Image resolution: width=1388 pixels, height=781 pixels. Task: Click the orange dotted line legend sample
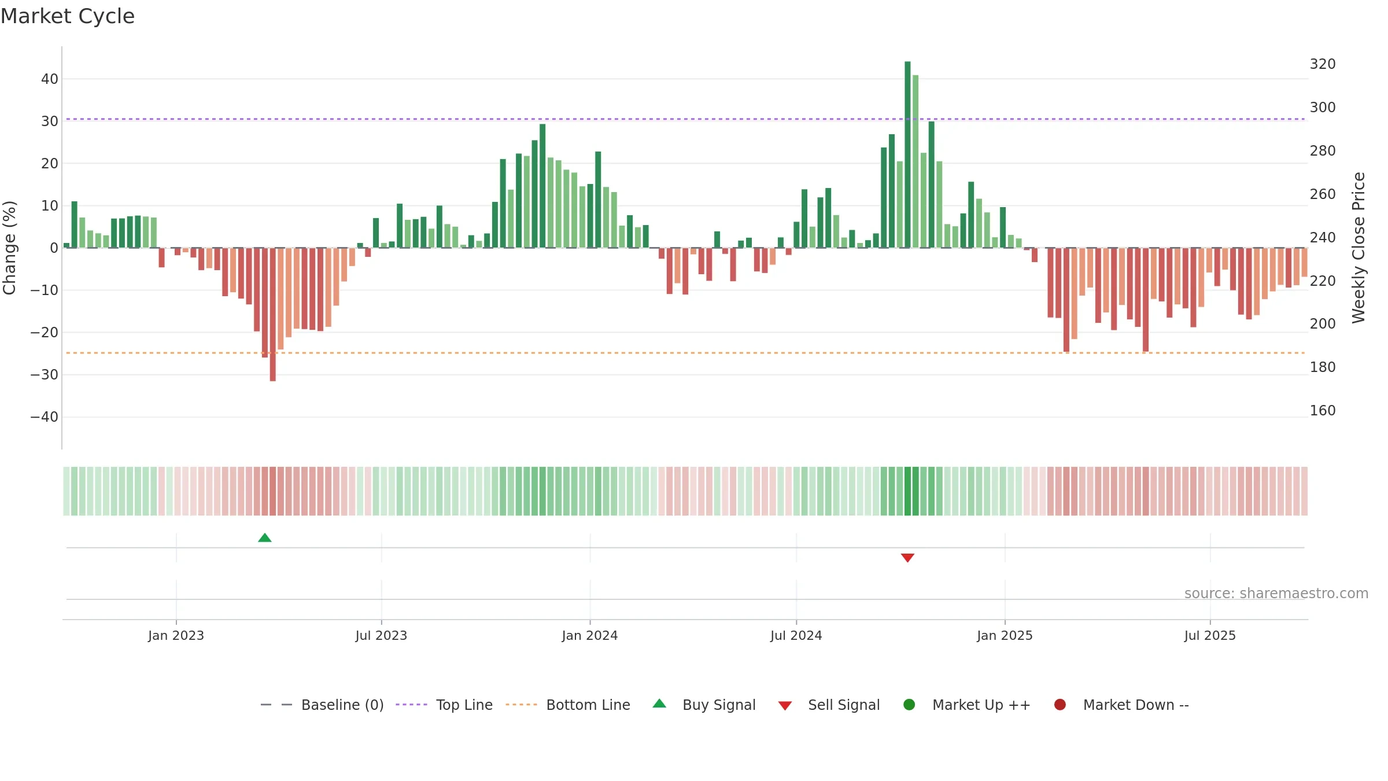point(521,705)
